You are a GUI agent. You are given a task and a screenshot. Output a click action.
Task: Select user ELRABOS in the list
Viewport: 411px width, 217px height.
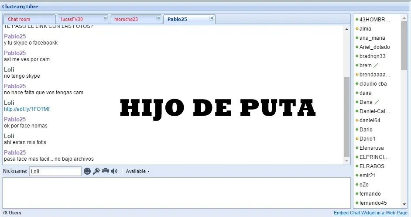click(x=372, y=166)
